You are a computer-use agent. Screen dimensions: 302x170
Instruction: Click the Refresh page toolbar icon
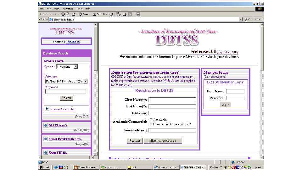[68, 14]
